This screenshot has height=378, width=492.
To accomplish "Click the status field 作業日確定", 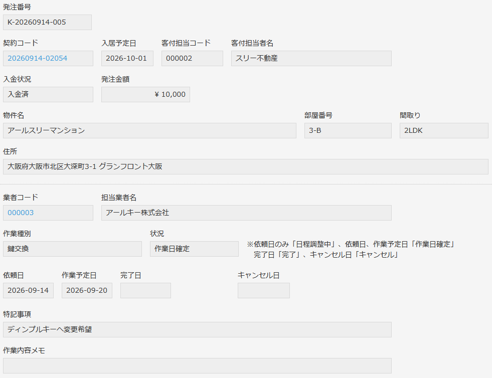I will pos(194,249).
